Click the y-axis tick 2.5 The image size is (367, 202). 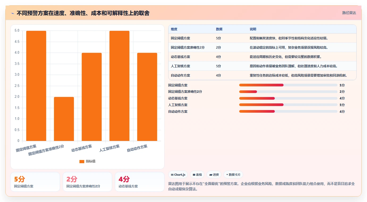(17, 86)
